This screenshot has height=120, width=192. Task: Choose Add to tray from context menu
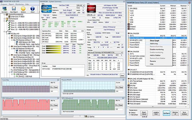[154, 43]
